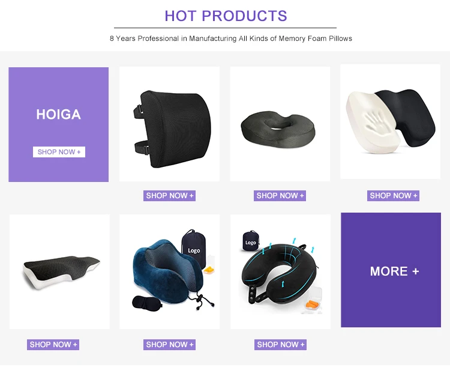Screen dimensions: 450x379
Task: Click the orange earplugs case near black pillow
Action: 311,301
